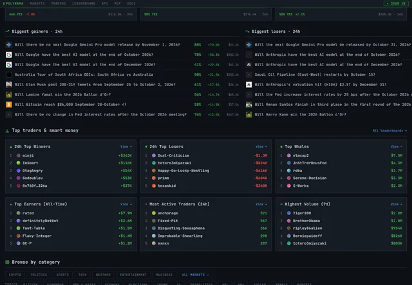Image resolution: width=412 pixels, height=285 pixels.
Task: Open the 'All Markets' link
Action: tap(195, 275)
